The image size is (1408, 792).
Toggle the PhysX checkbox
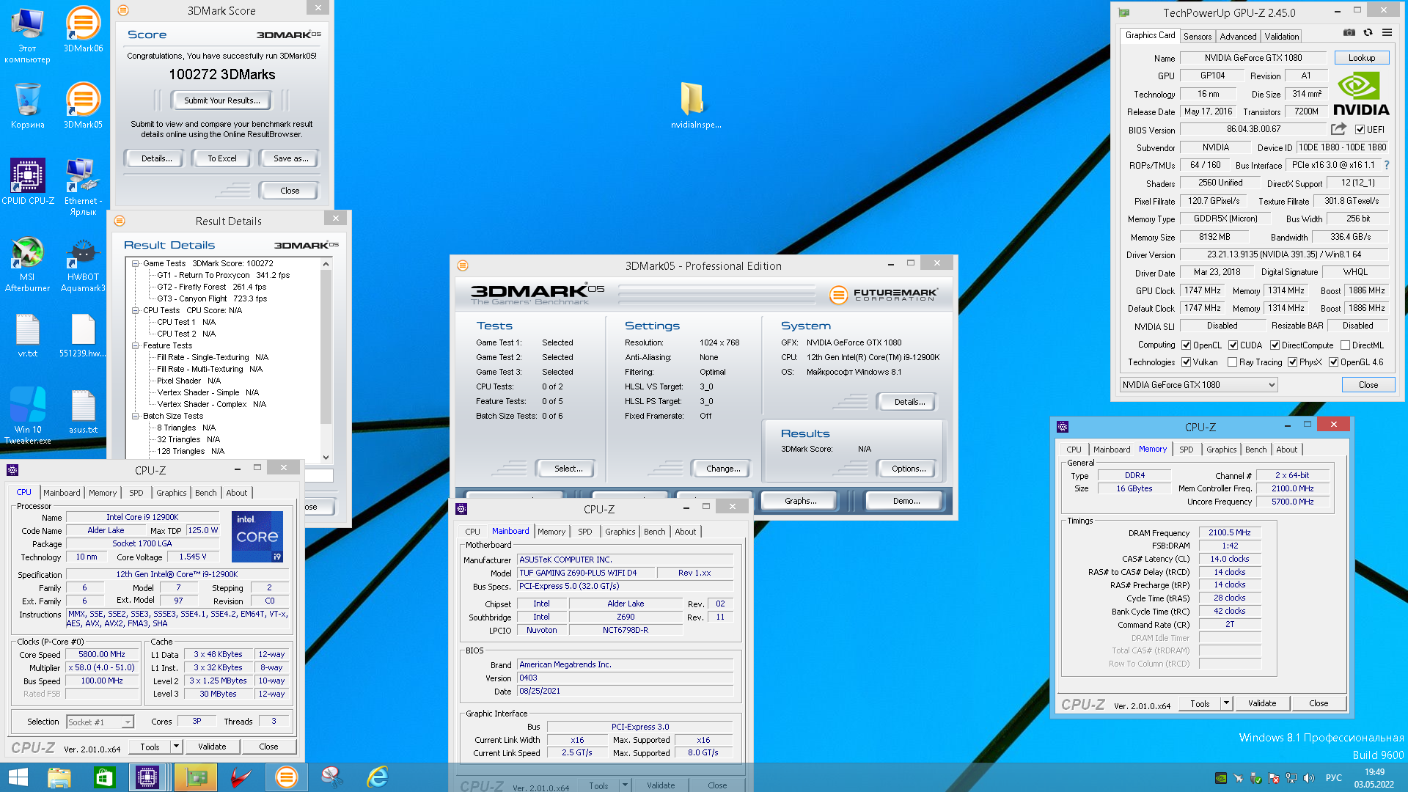coord(1292,362)
